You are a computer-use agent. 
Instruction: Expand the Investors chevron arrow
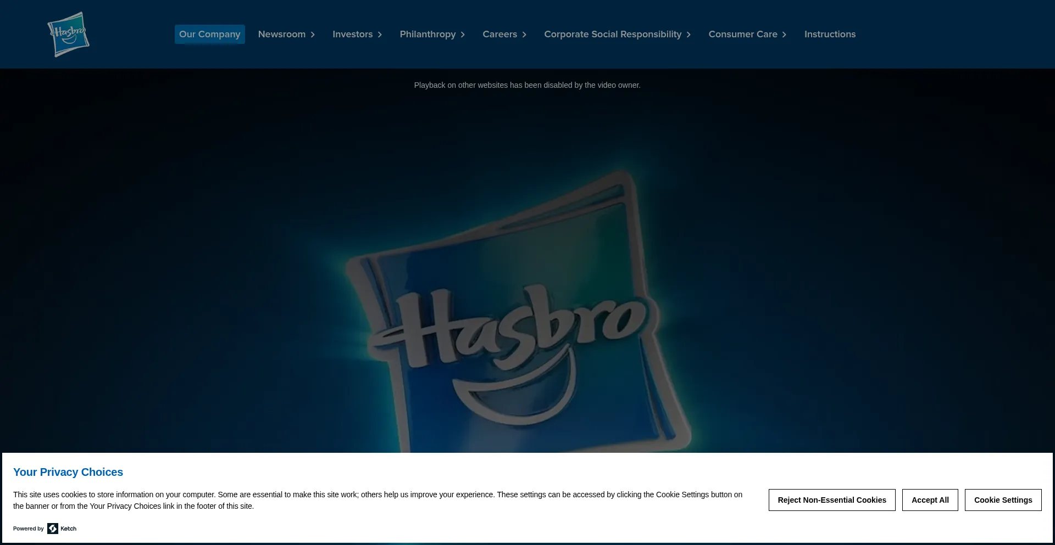[x=380, y=35]
